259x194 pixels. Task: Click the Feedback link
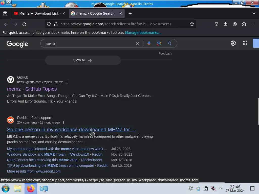[x=165, y=54]
